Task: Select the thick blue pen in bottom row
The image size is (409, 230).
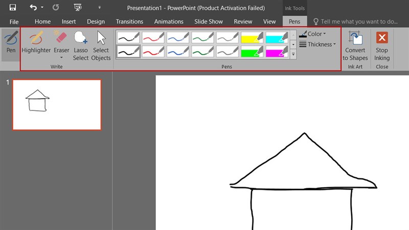Action: (178, 52)
